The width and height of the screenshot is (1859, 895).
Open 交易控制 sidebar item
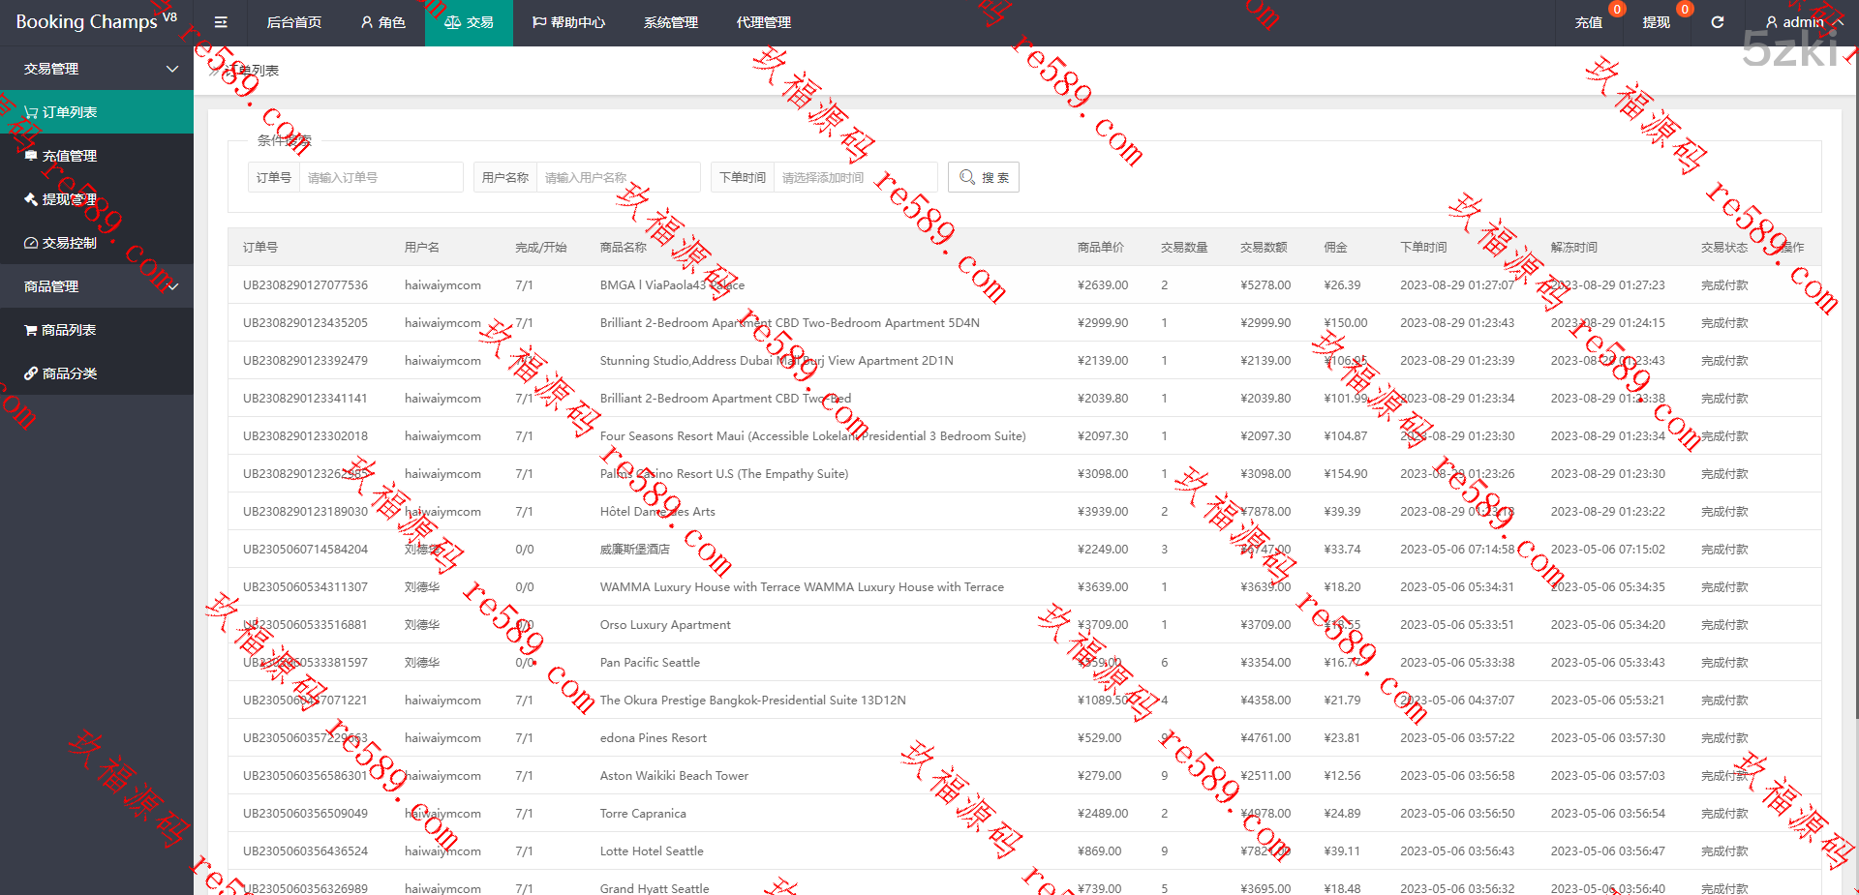[69, 243]
